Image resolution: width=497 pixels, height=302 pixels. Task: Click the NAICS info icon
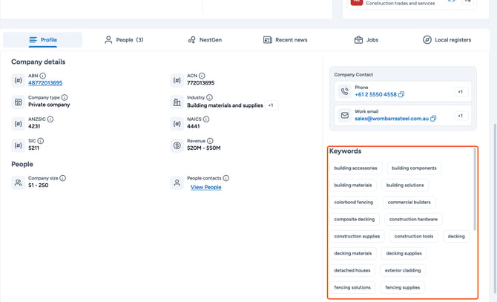(206, 119)
